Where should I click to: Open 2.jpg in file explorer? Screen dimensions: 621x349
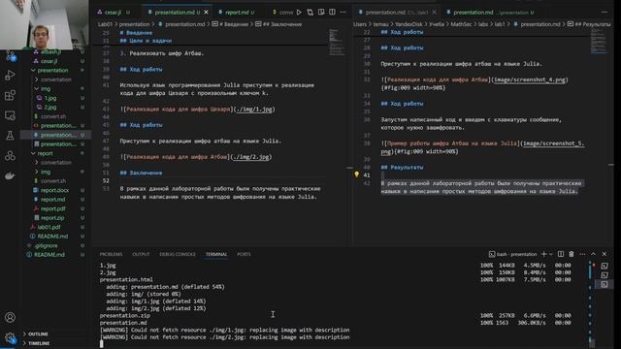pyautogui.click(x=50, y=108)
